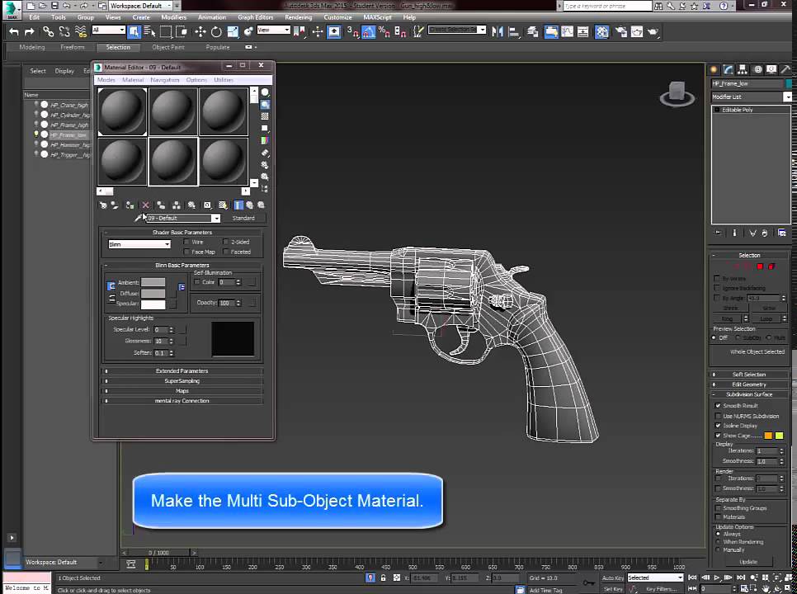Click the Update button
This screenshot has width=797, height=594.
tap(748, 562)
